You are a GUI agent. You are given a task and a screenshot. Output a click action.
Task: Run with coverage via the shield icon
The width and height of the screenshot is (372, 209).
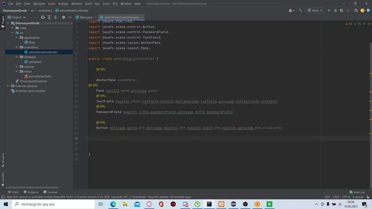[342, 10]
